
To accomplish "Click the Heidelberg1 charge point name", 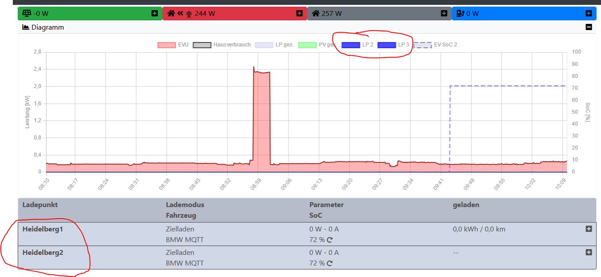I will (x=43, y=229).
